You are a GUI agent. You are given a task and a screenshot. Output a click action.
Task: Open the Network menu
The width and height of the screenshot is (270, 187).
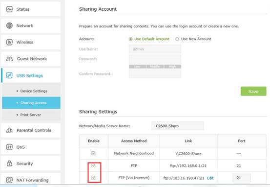coord(31,25)
